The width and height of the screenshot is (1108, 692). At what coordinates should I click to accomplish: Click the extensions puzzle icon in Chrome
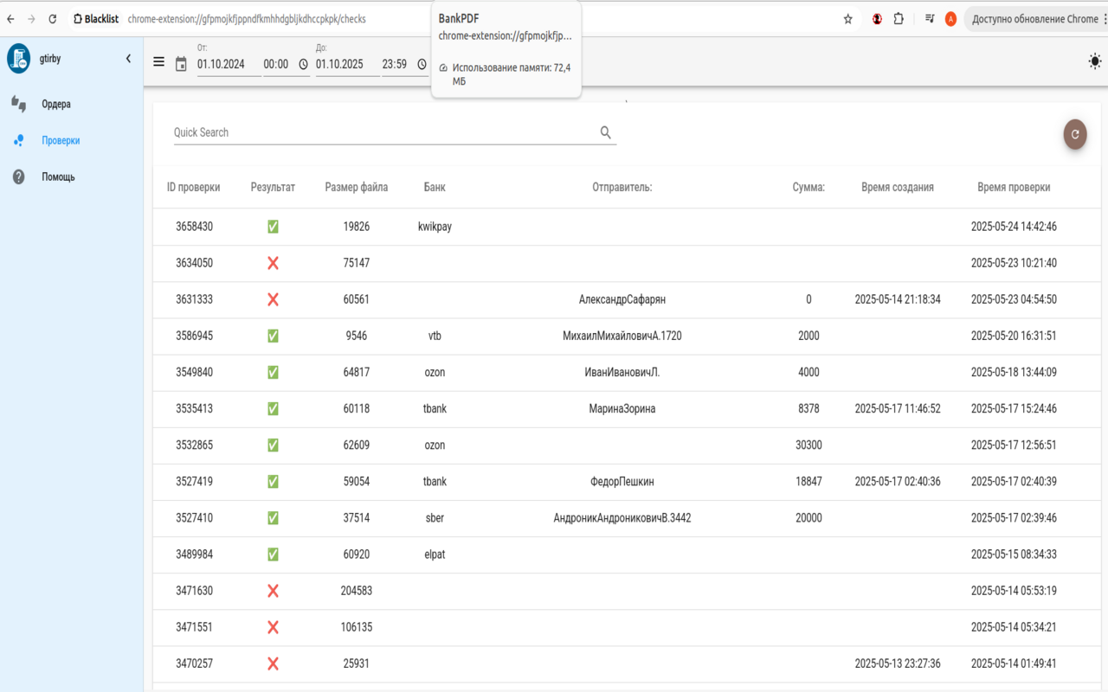pyautogui.click(x=898, y=18)
